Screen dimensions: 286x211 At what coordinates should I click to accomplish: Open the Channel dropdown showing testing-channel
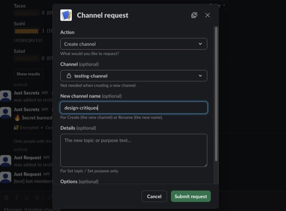click(134, 76)
